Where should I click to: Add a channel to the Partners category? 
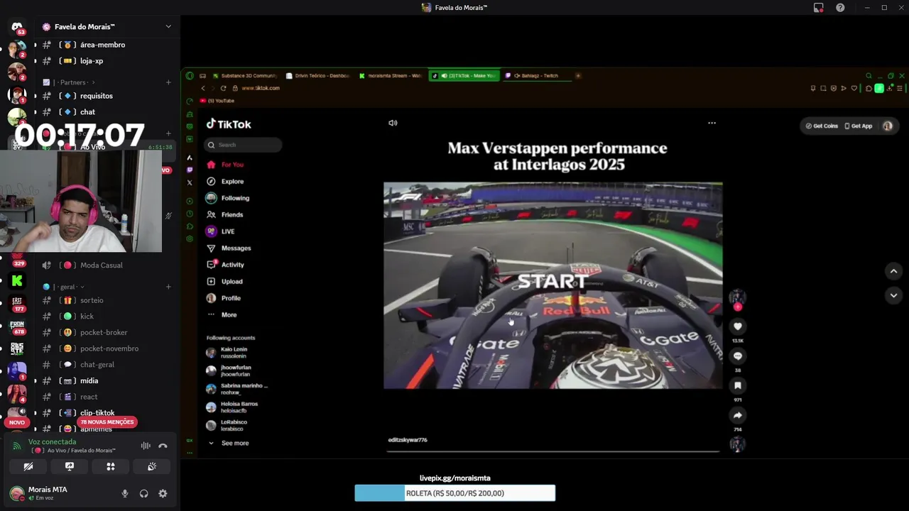pyautogui.click(x=168, y=82)
